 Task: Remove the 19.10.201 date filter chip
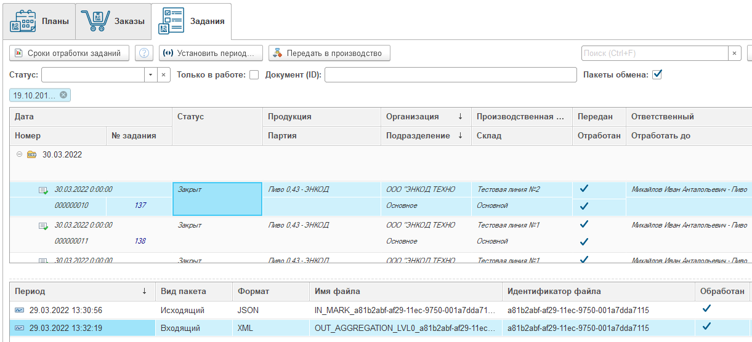(x=63, y=95)
